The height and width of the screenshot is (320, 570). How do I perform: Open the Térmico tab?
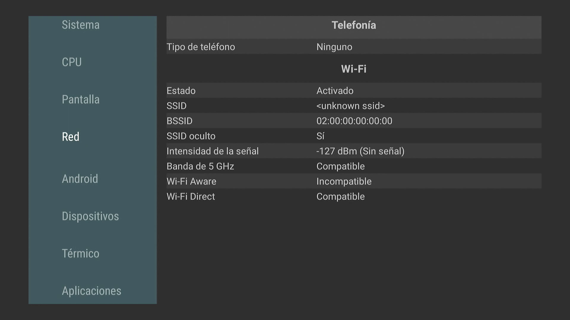click(x=80, y=254)
